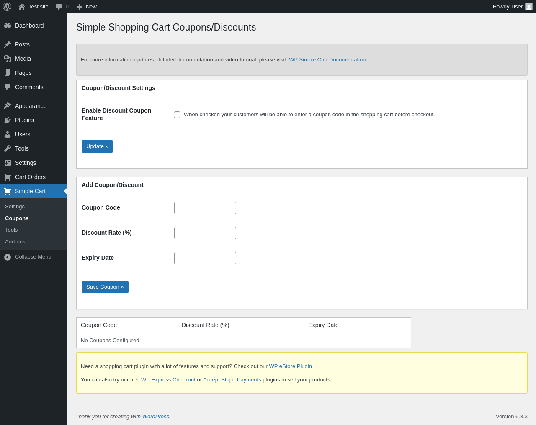Open the Dashboard gauge icon
The image size is (536, 425).
pos(8,26)
